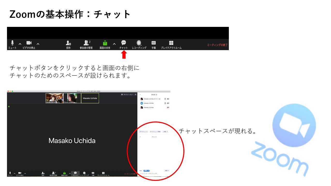Open the 詳細 dropdown at the chat input
The image size is (331, 186).
point(167,171)
